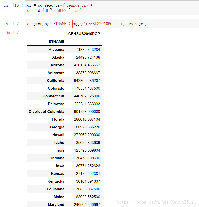Select value 60928.635220

(88, 127)
